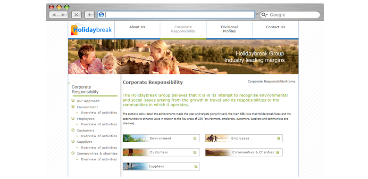Click the Customers banner label text

pos(159,152)
